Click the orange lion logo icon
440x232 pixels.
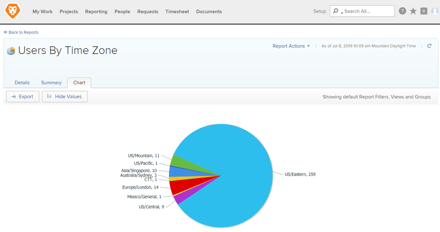[x=13, y=11]
